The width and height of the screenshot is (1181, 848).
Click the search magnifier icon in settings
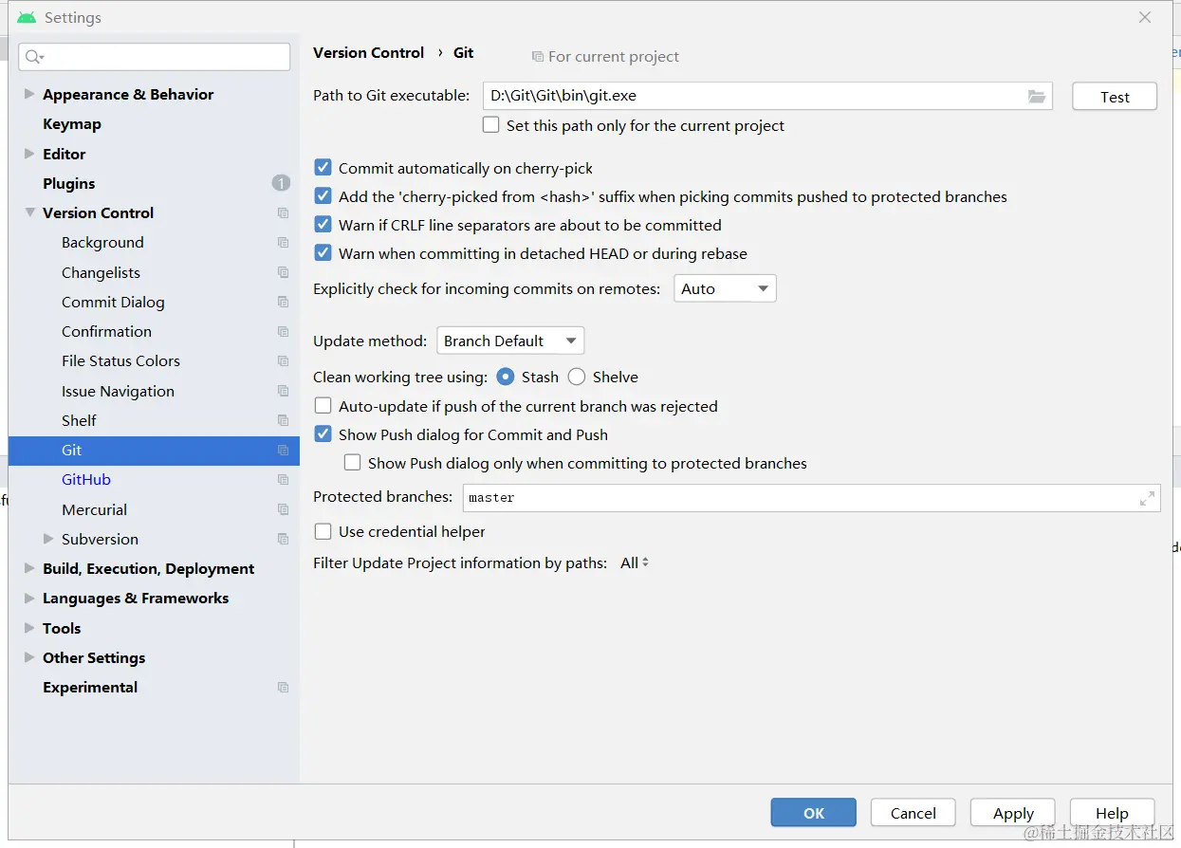click(x=33, y=57)
